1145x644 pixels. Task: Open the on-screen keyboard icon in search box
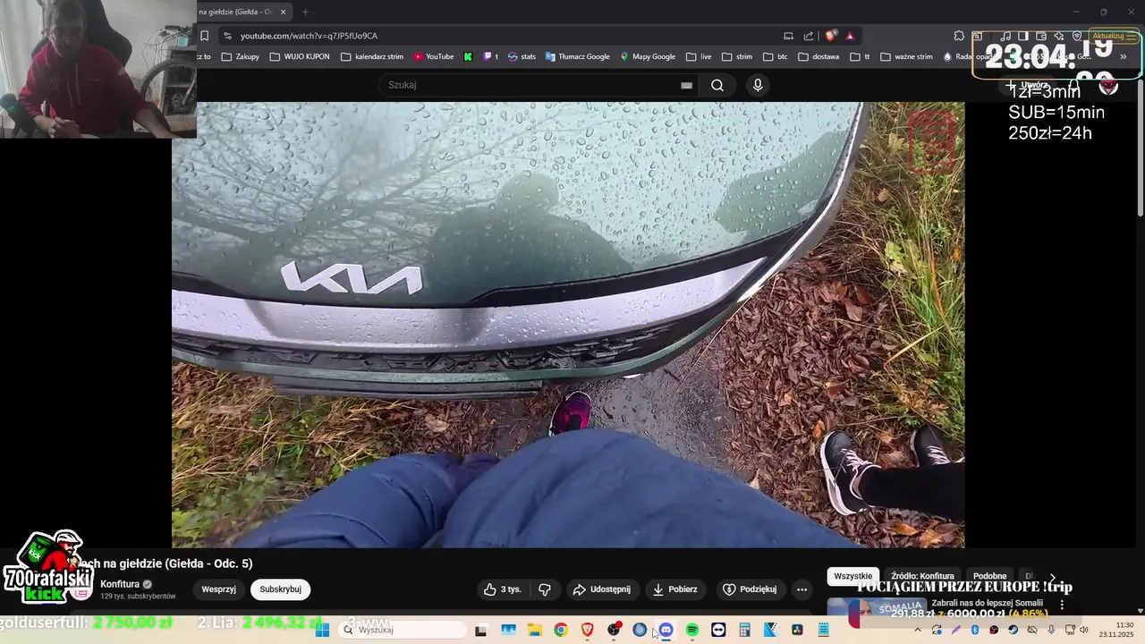tap(686, 85)
